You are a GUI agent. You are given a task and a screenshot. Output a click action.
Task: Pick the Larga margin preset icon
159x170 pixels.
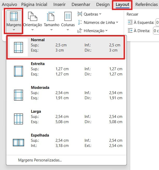point(18,119)
